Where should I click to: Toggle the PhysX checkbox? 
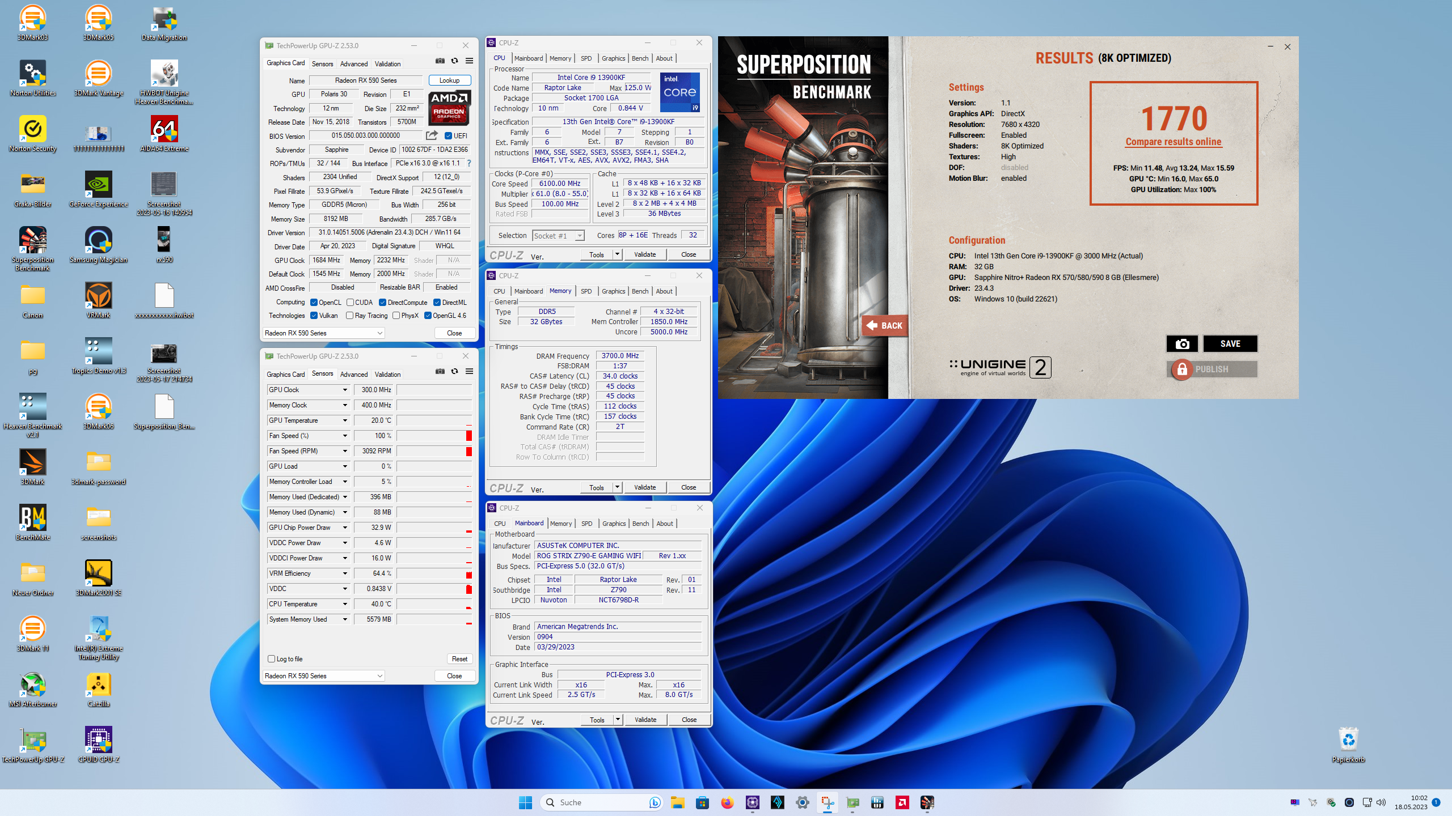tap(396, 316)
